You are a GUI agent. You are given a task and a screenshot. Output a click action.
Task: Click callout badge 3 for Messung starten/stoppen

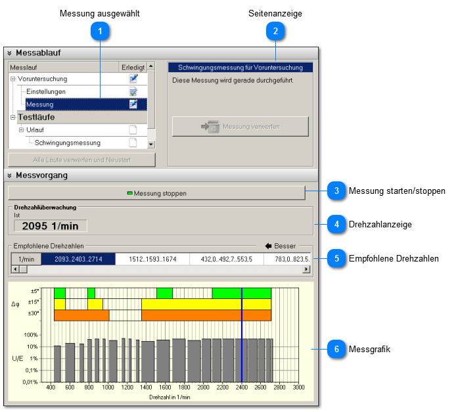point(336,191)
